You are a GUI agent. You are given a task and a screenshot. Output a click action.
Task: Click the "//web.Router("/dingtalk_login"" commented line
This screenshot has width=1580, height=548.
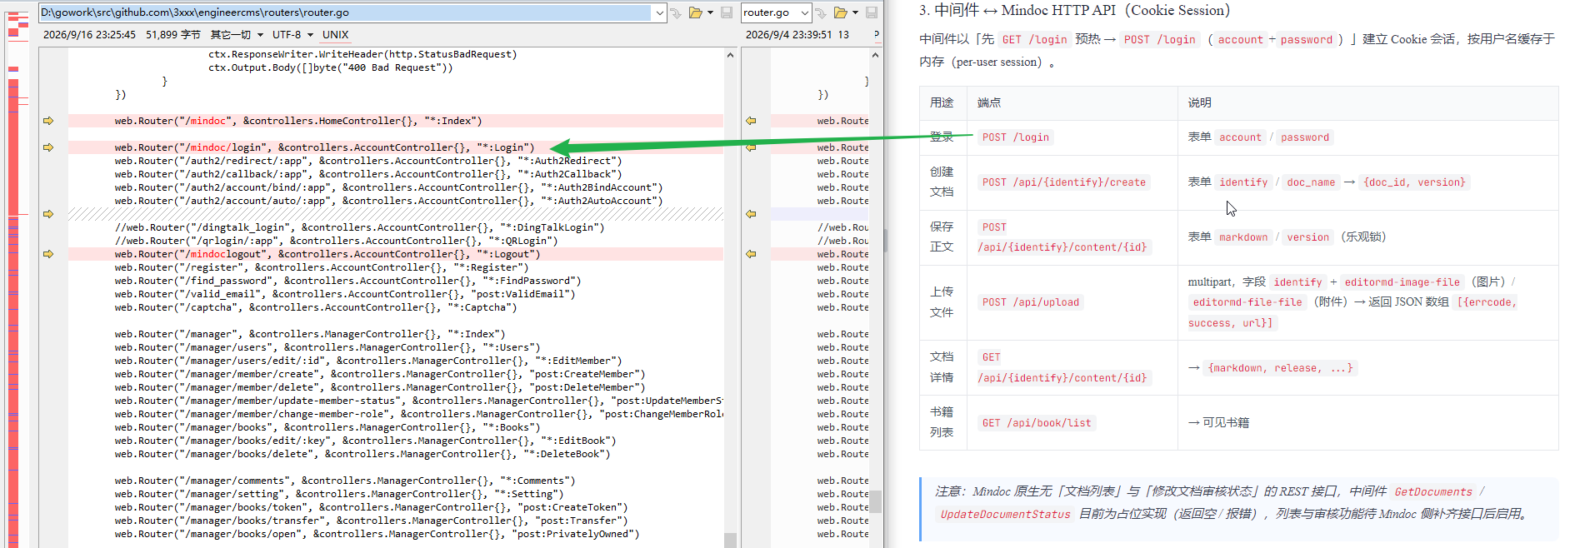click(360, 227)
